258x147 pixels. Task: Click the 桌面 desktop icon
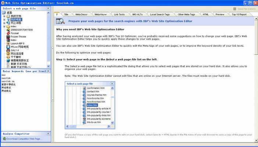tap(4, 12)
